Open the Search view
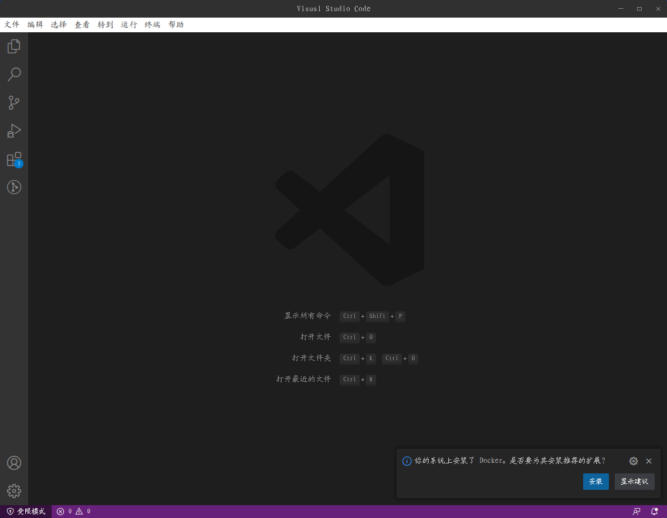 [13, 75]
